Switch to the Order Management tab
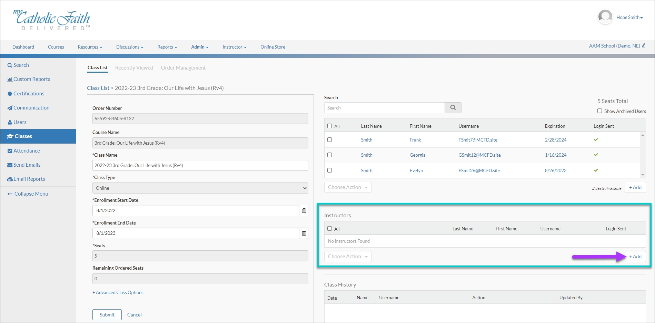Screen dimensions: 655x323 (x=183, y=68)
